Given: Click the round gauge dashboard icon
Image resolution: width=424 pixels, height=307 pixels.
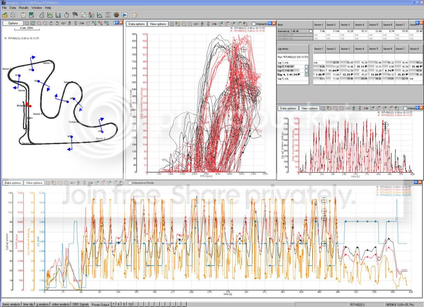Looking at the screenshot, I should 116,15.
